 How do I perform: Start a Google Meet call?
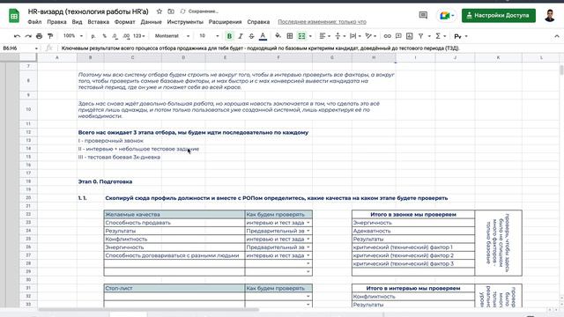point(447,16)
